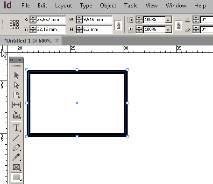Click the rotation angle stepper arrows

(x=196, y=20)
